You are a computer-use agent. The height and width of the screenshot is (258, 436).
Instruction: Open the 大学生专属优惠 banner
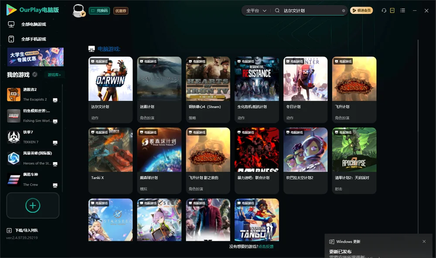(36, 57)
